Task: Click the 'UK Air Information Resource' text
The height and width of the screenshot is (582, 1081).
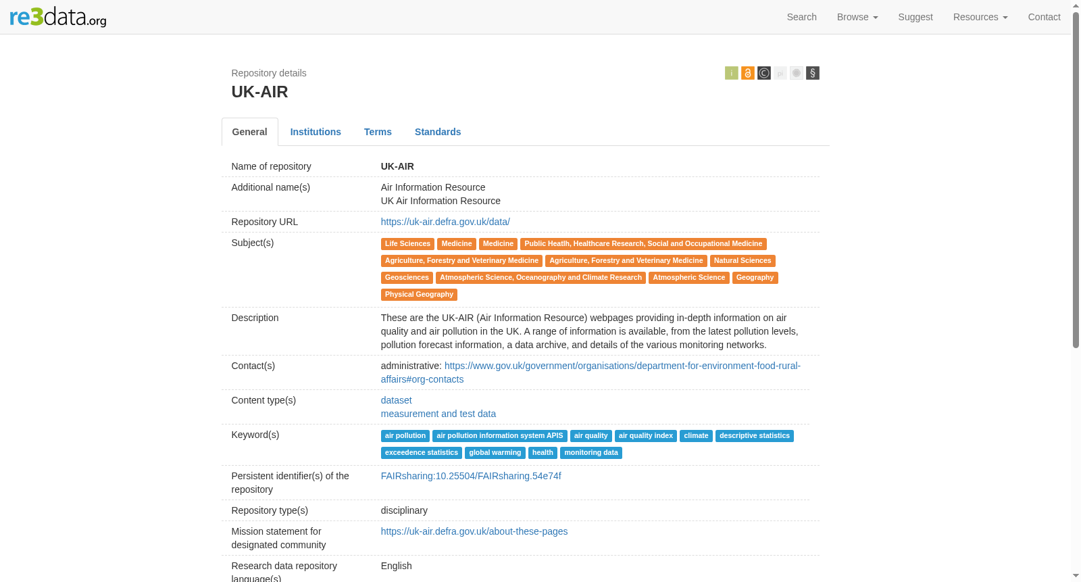Action: tap(441, 201)
